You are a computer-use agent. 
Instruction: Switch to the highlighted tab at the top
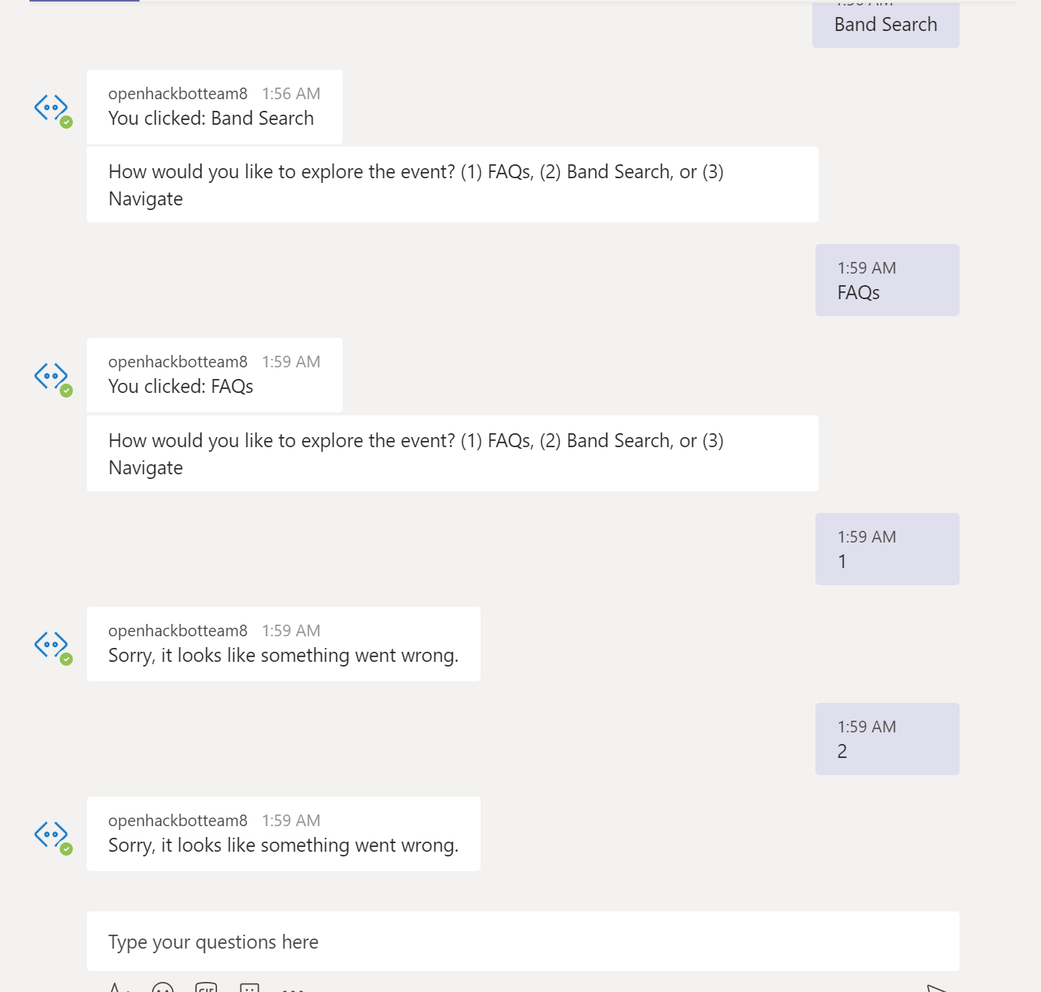pyautogui.click(x=84, y=3)
